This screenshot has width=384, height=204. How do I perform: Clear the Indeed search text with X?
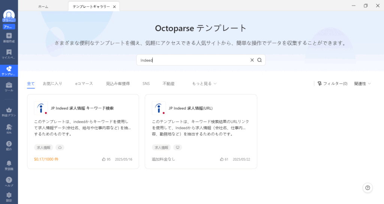pos(252,60)
